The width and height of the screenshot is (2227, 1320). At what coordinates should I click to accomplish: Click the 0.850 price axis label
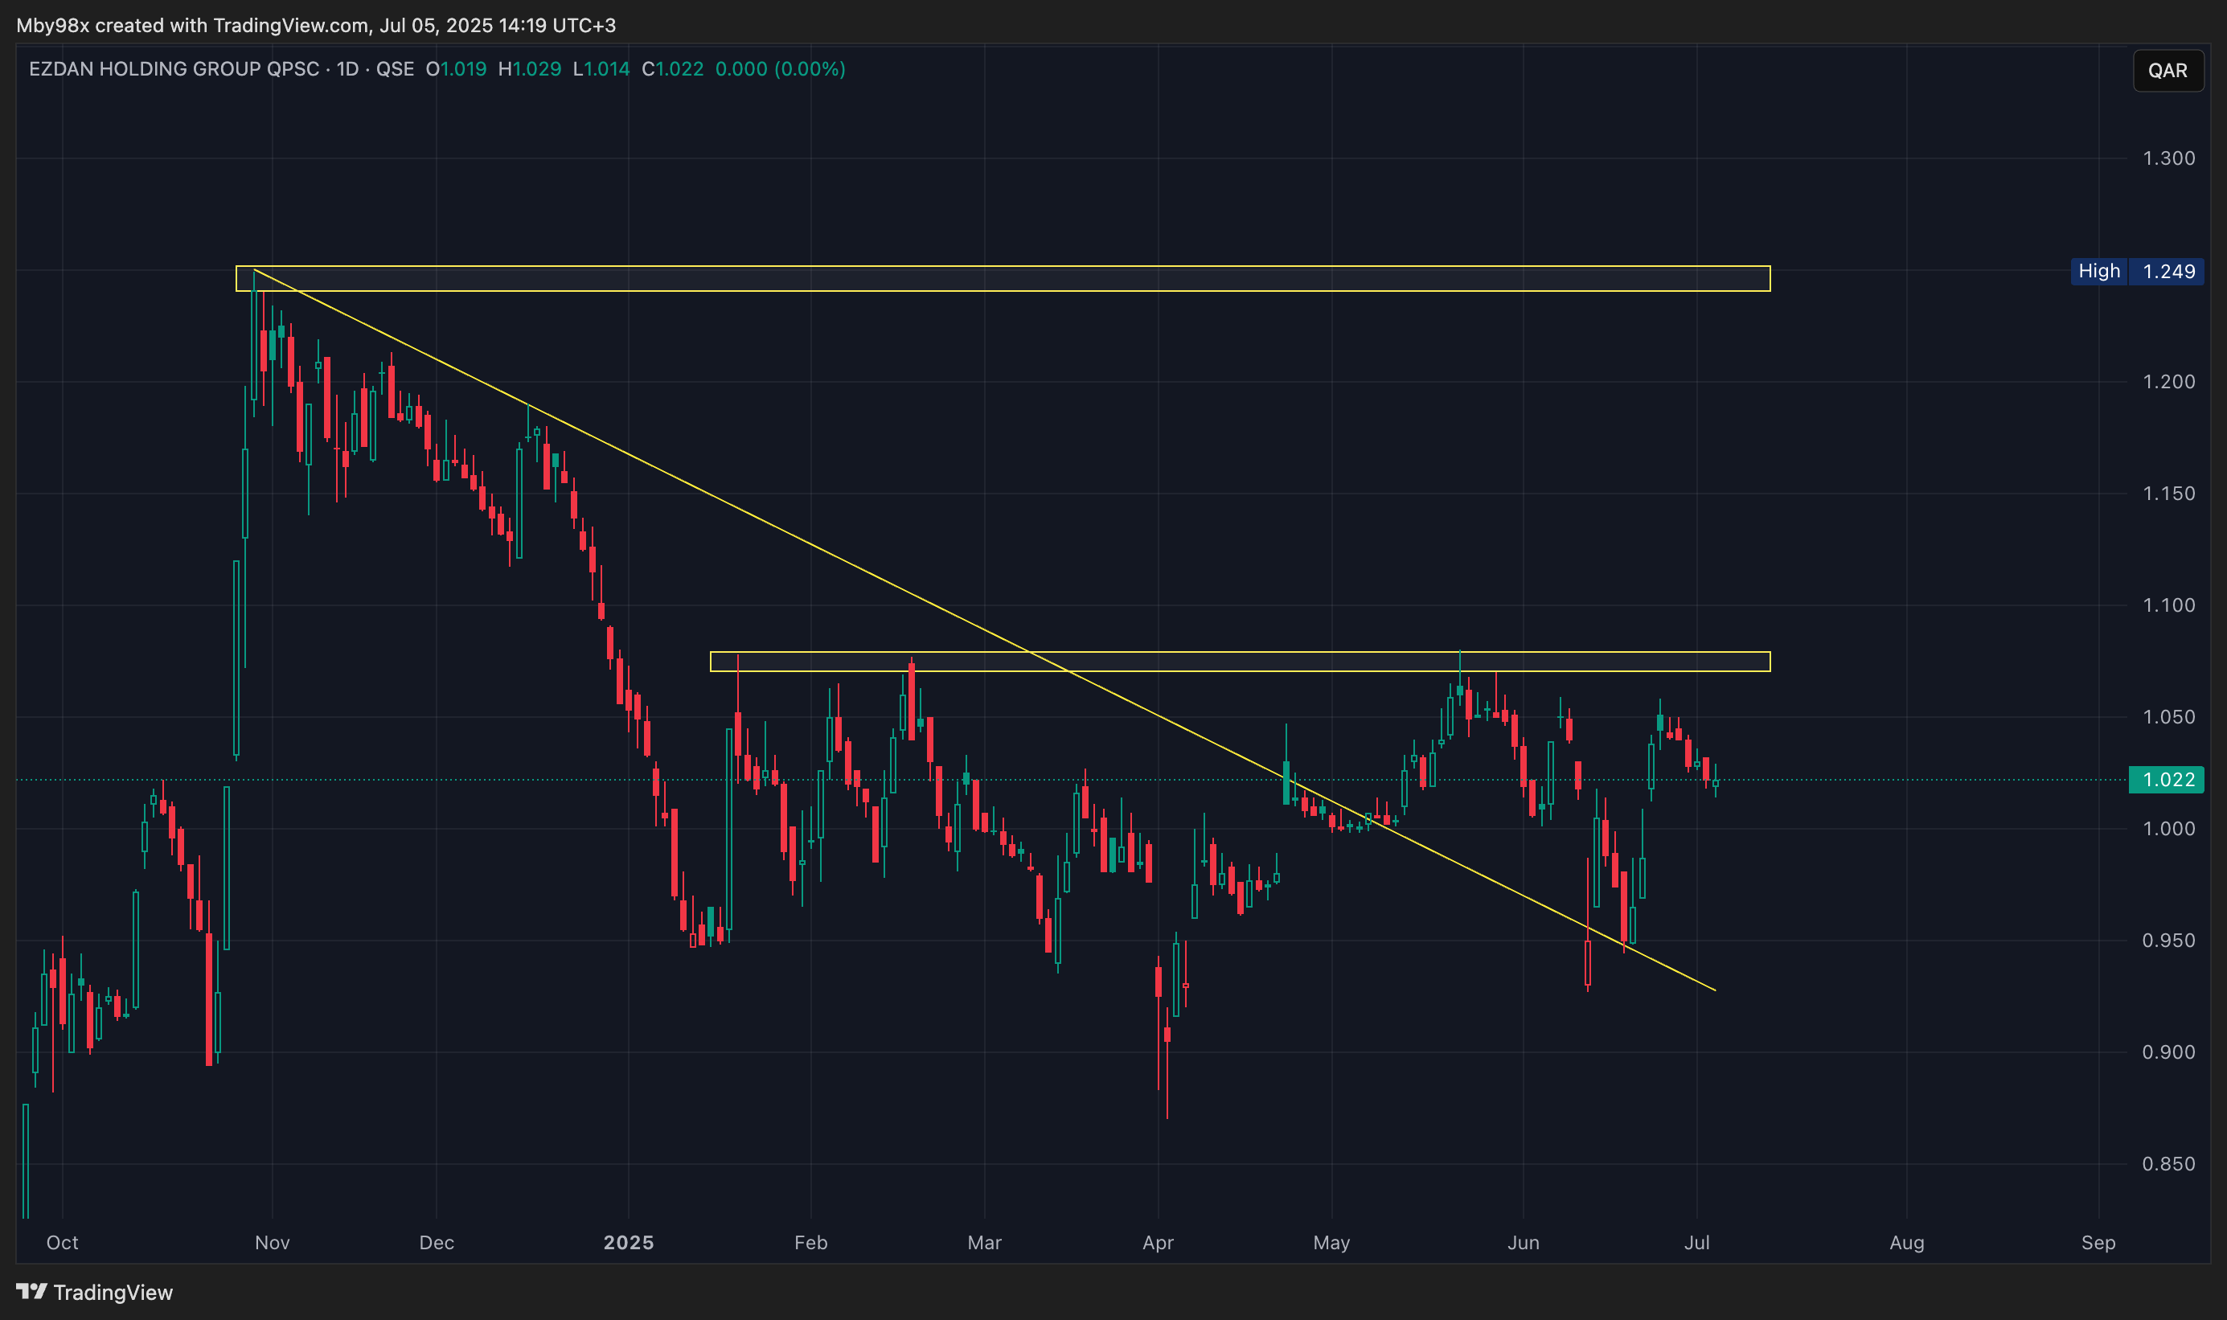click(x=2168, y=1164)
